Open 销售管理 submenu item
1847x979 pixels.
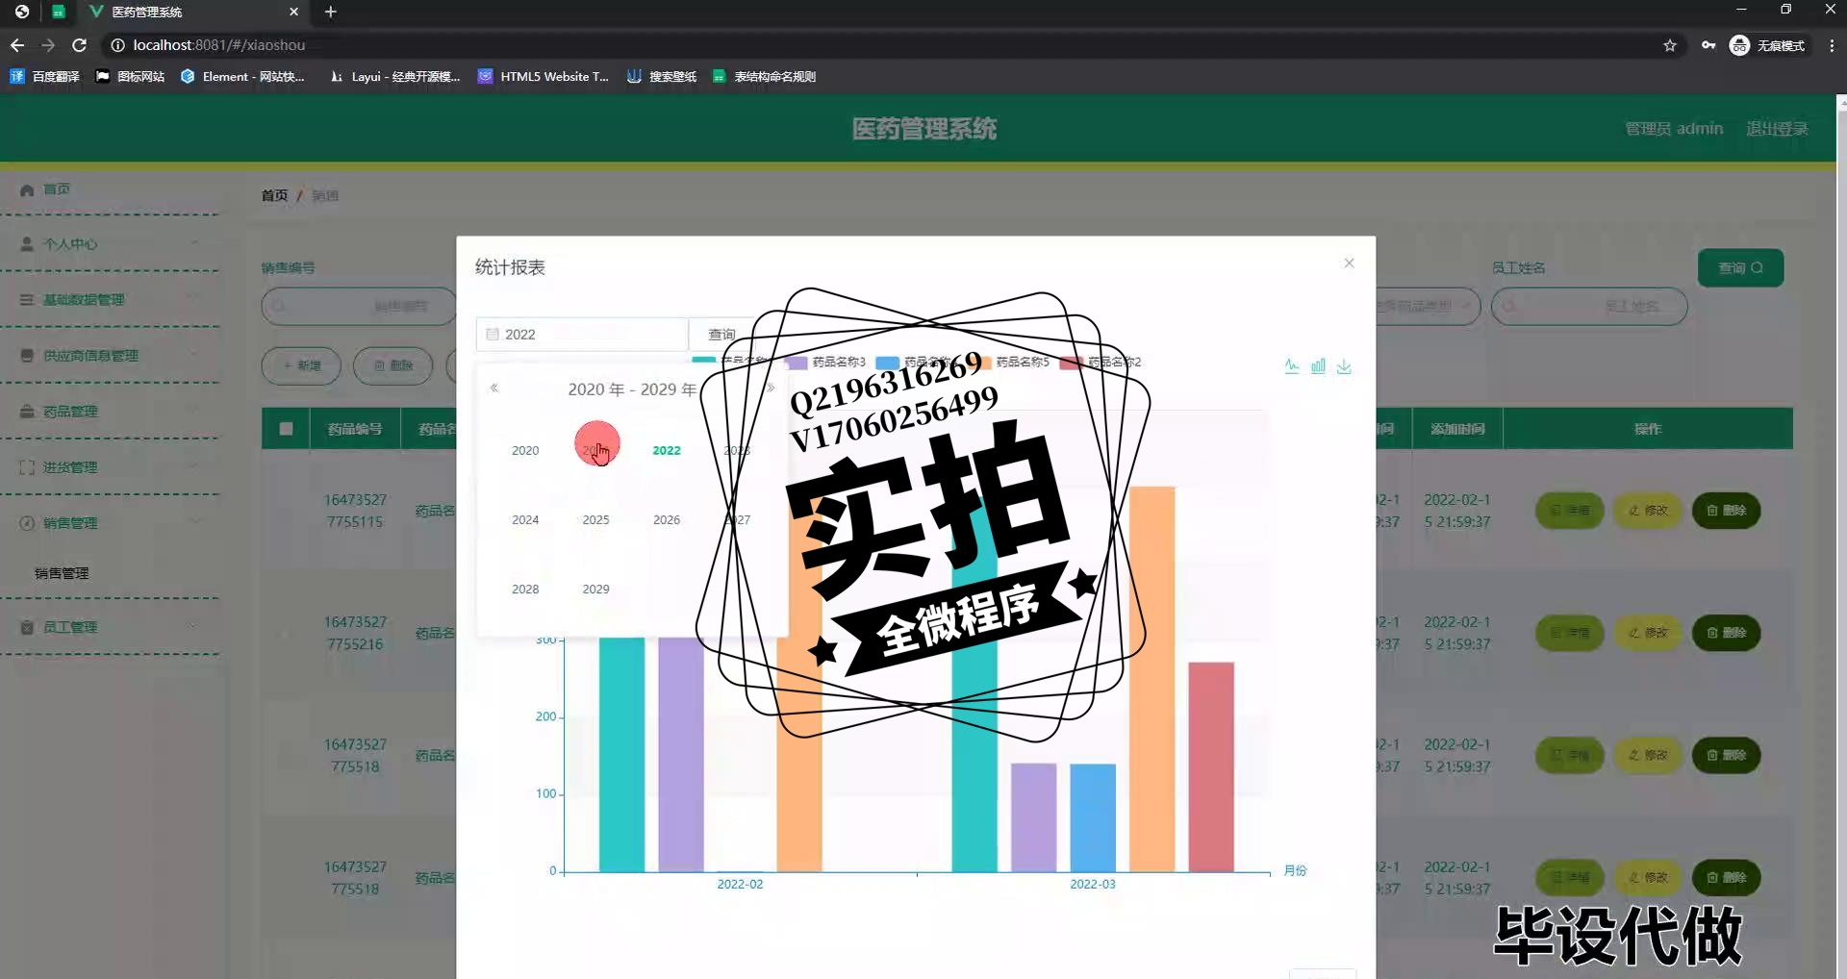pos(62,573)
